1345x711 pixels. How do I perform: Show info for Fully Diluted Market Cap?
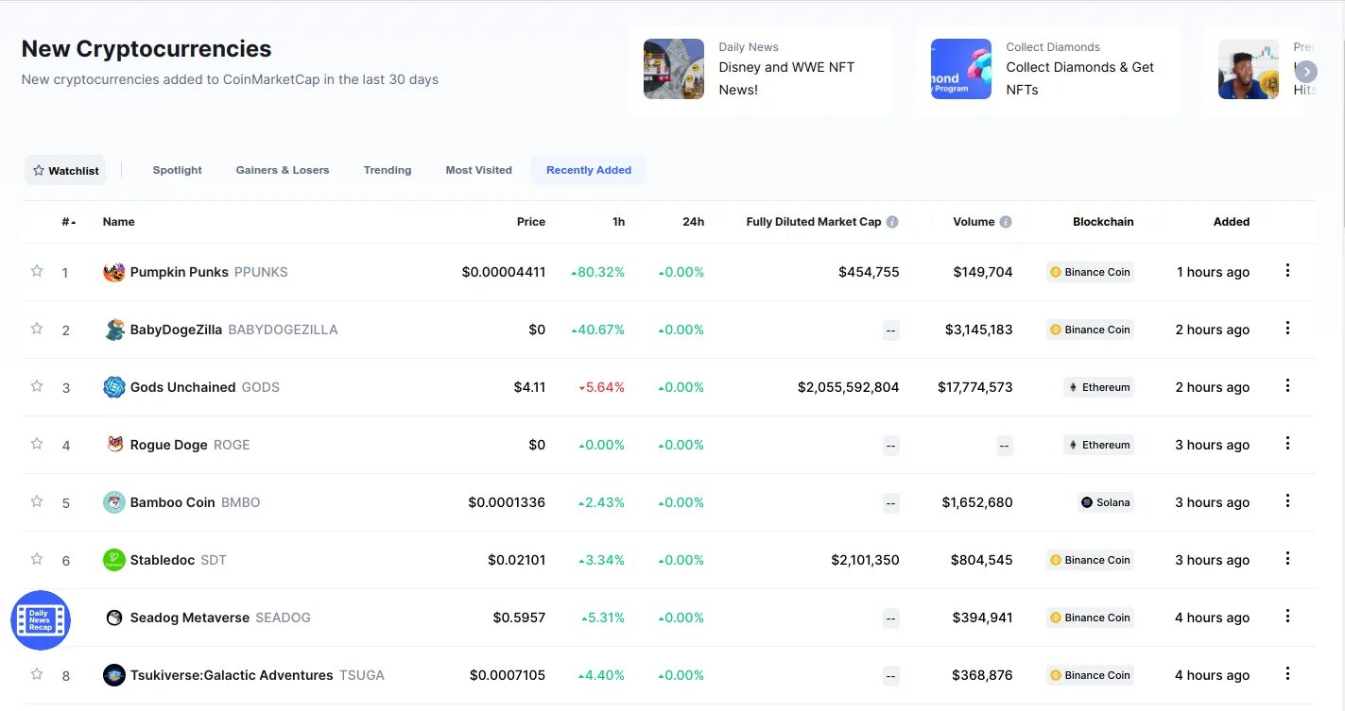(892, 222)
